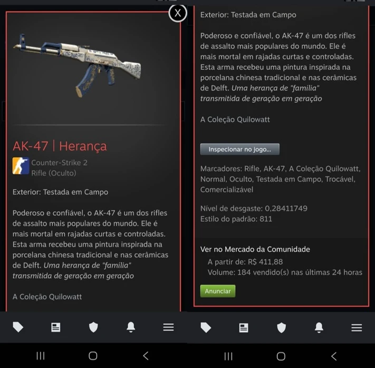Click the Inspecionar no jogo button

coord(239,149)
